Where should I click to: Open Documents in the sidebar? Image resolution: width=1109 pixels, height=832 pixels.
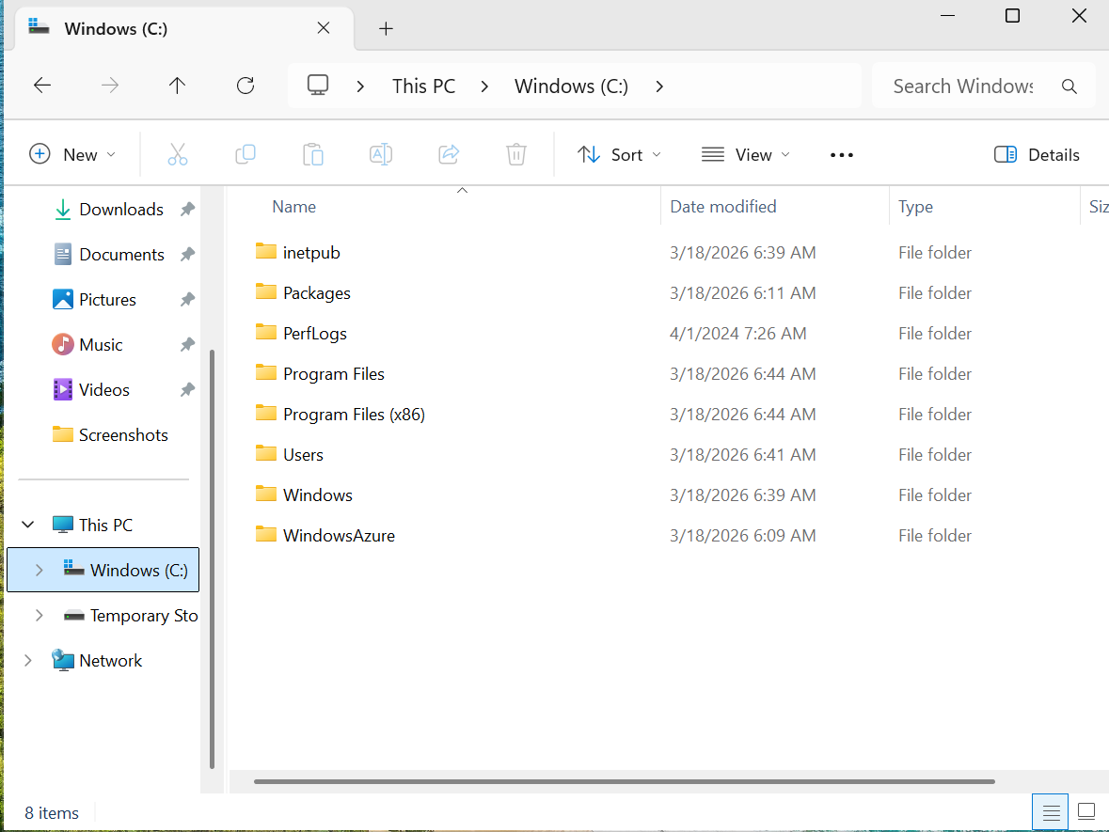click(x=121, y=255)
